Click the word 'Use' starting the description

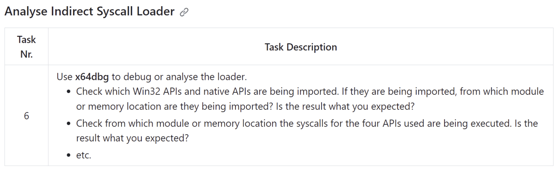(x=64, y=77)
